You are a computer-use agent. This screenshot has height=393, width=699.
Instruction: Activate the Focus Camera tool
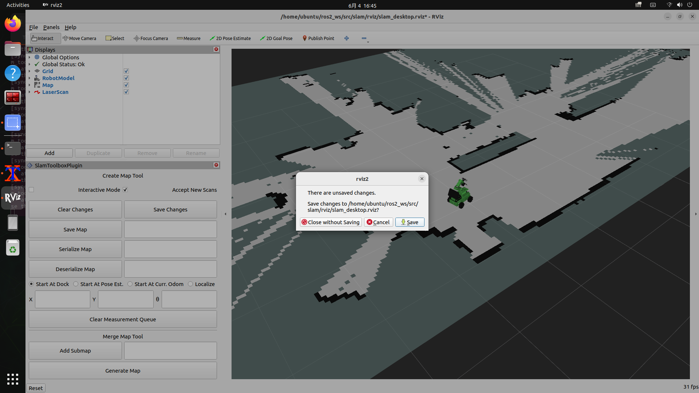(151, 38)
